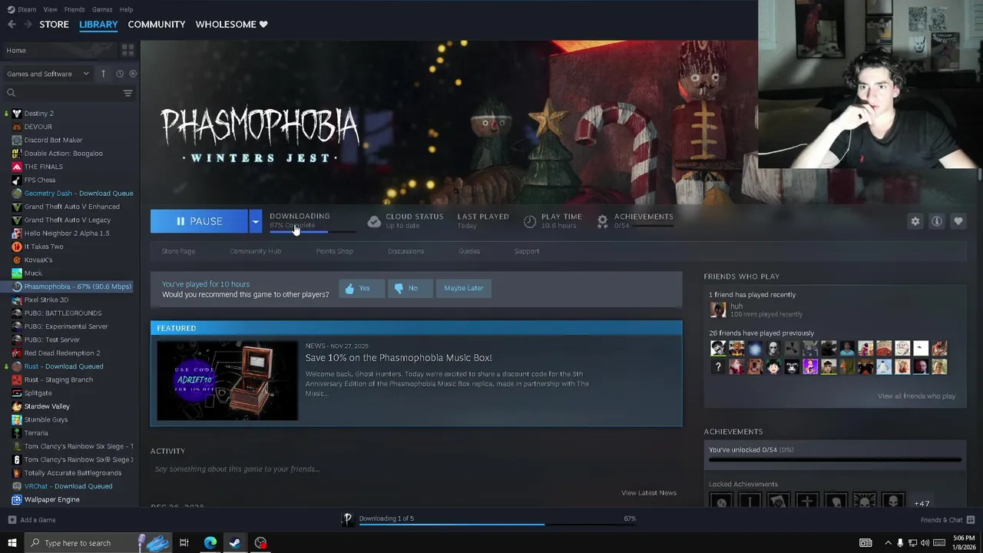
Task: Open Discussions link
Action: pos(405,251)
